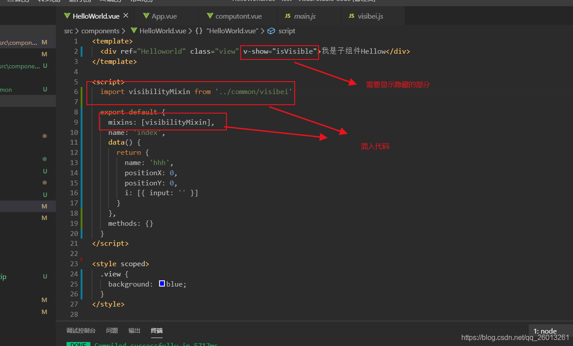This screenshot has height=346, width=573.
Task: Close the HelloWorld.vue editor tab
Action: coord(125,16)
